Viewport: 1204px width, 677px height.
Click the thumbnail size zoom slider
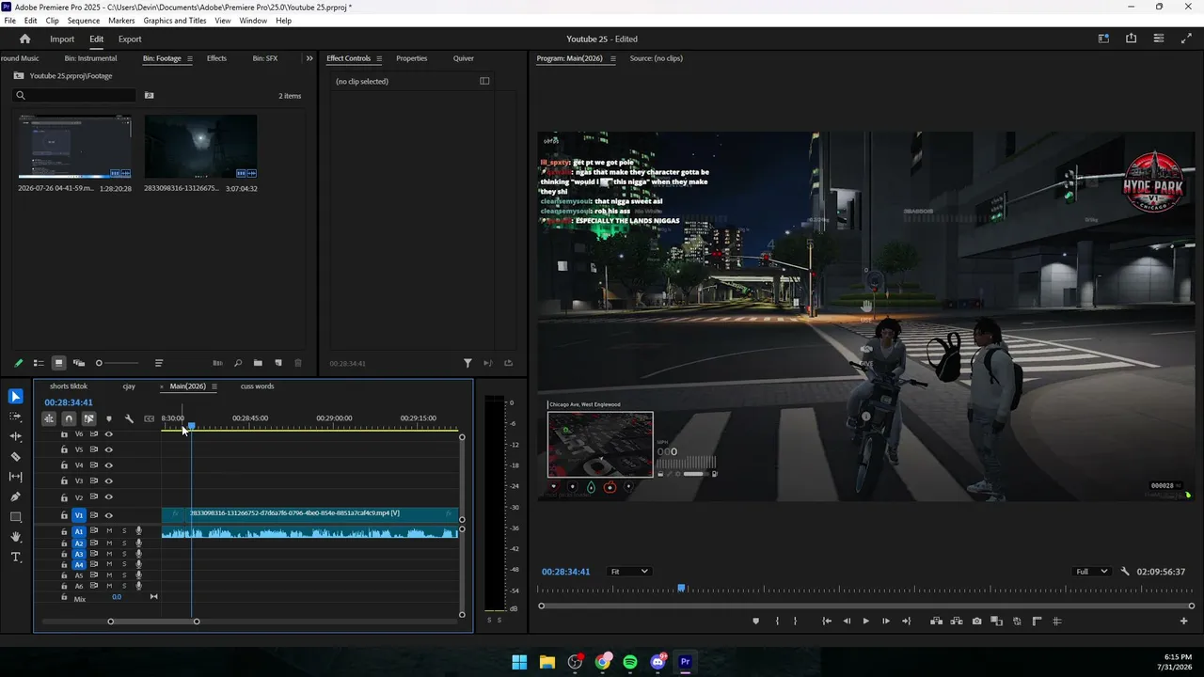(119, 363)
